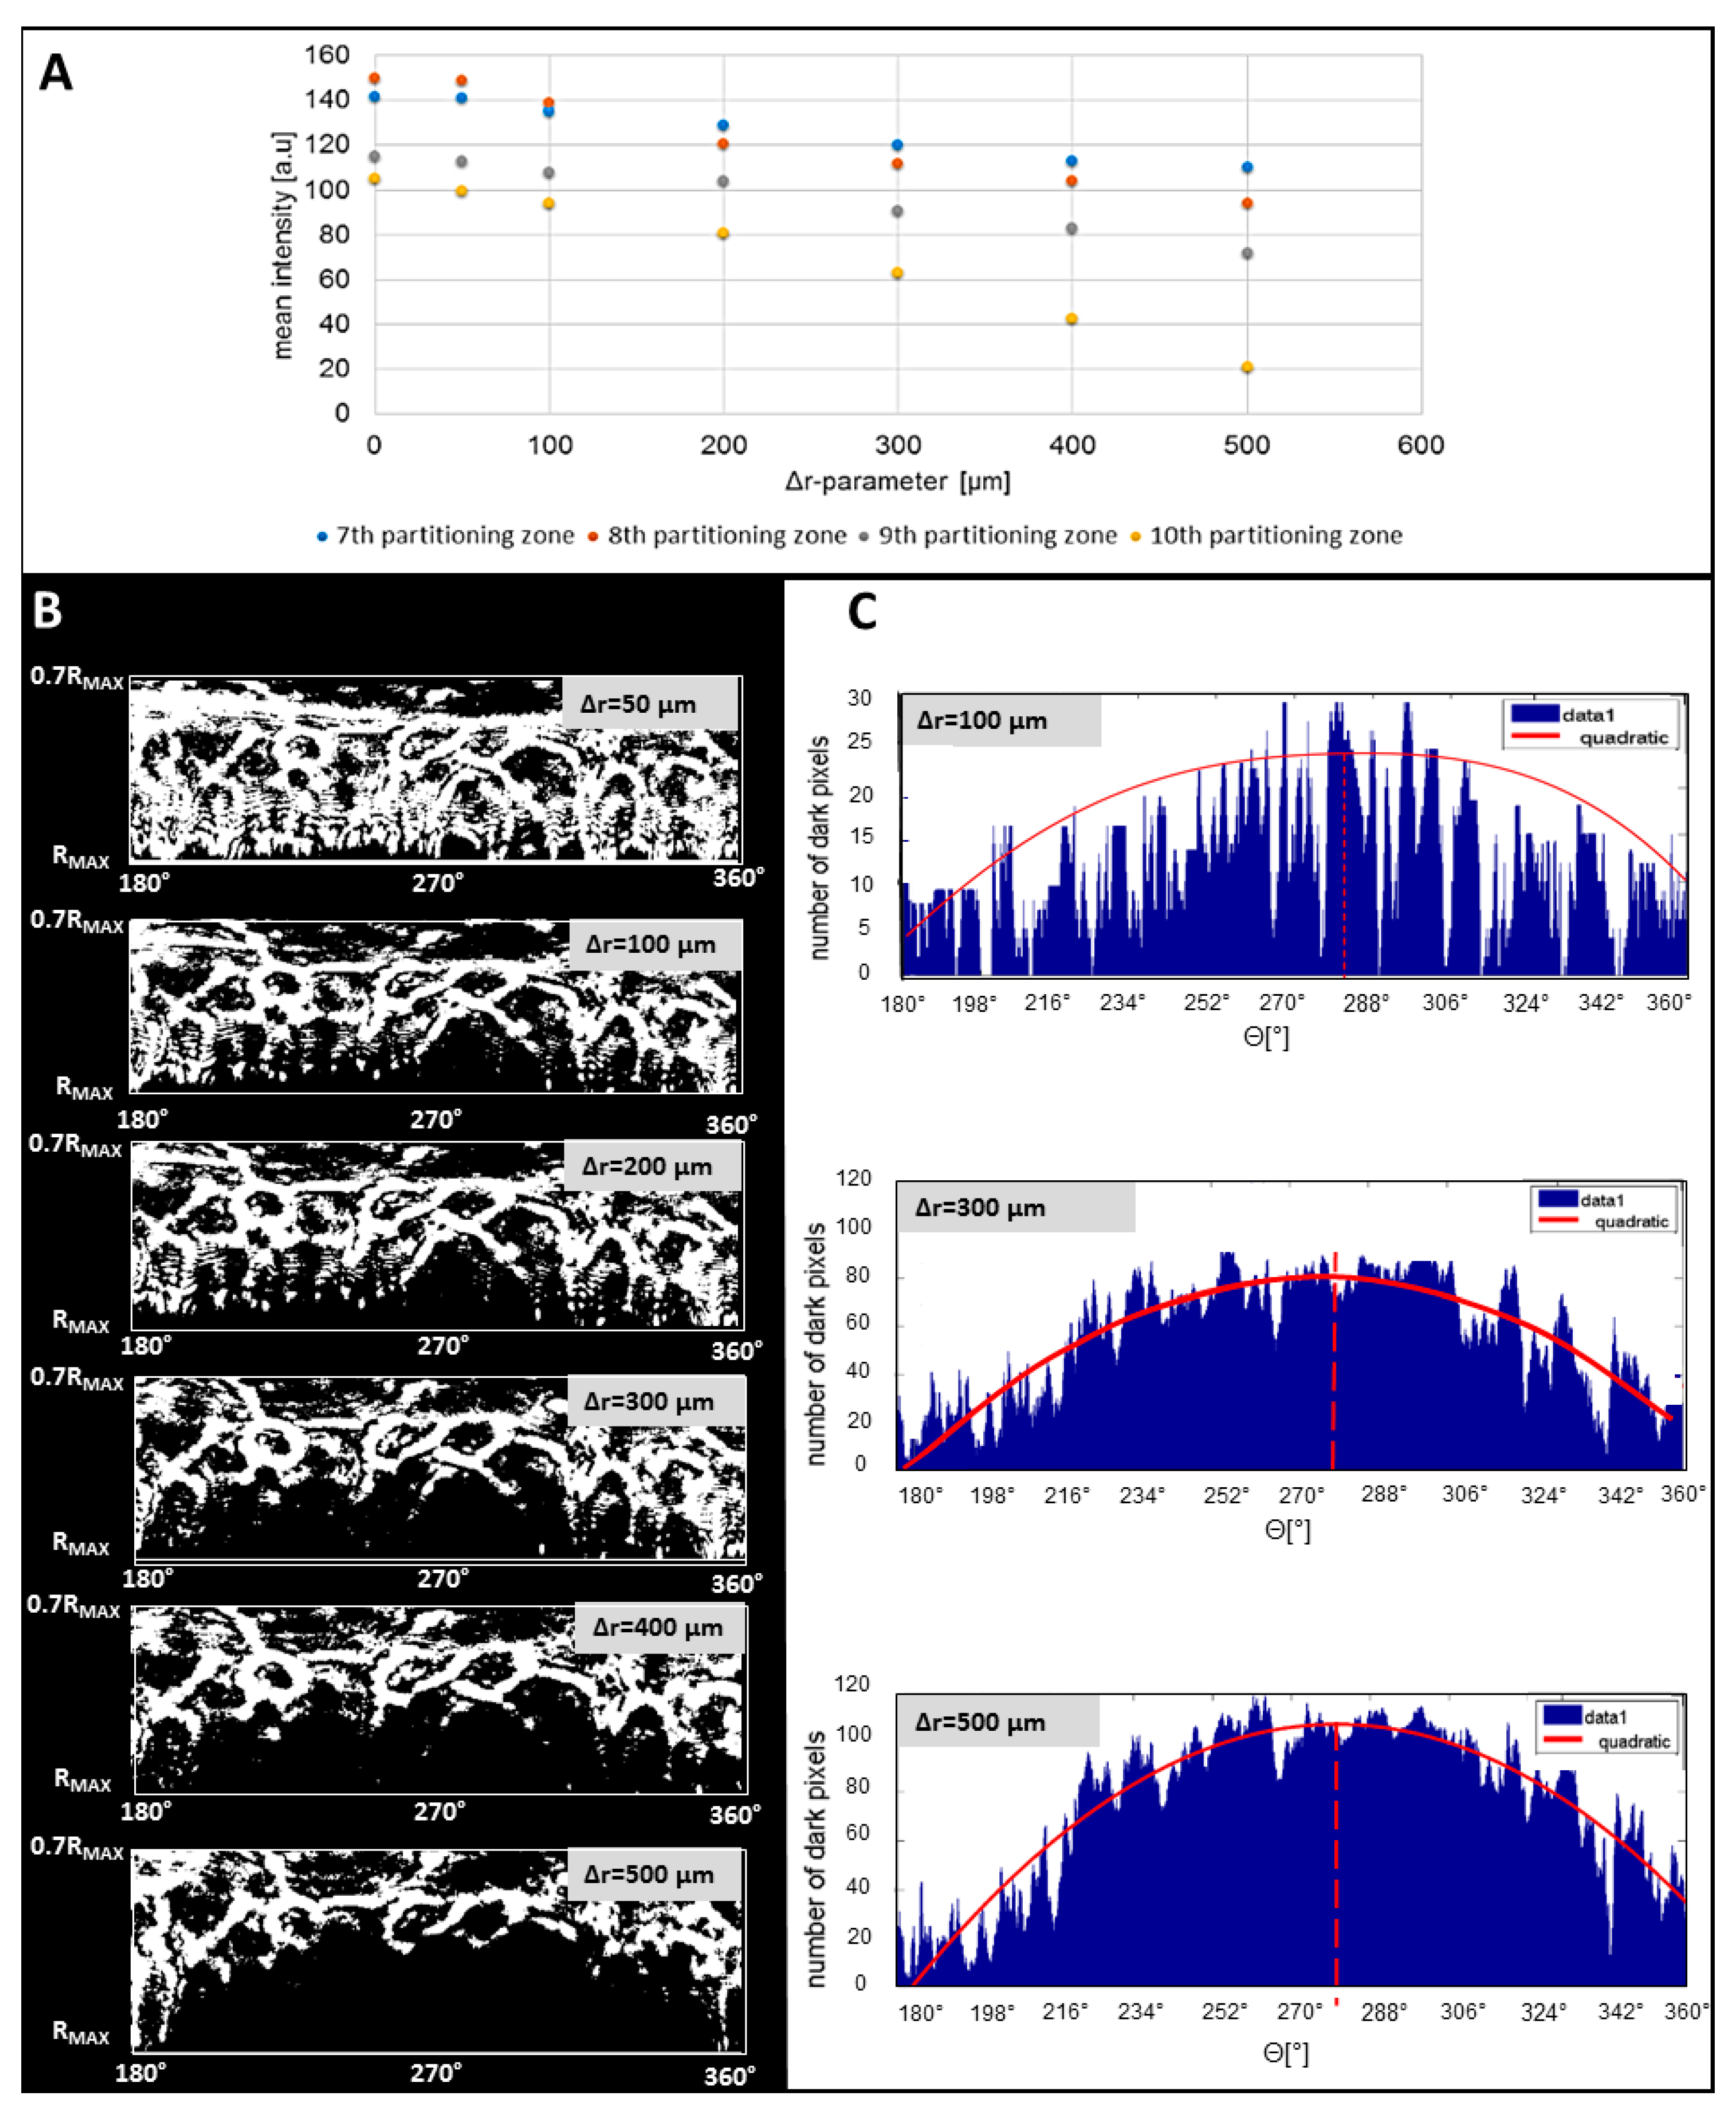Click the gray data point at 300 µm
The image size is (1736, 2117).
(x=897, y=212)
